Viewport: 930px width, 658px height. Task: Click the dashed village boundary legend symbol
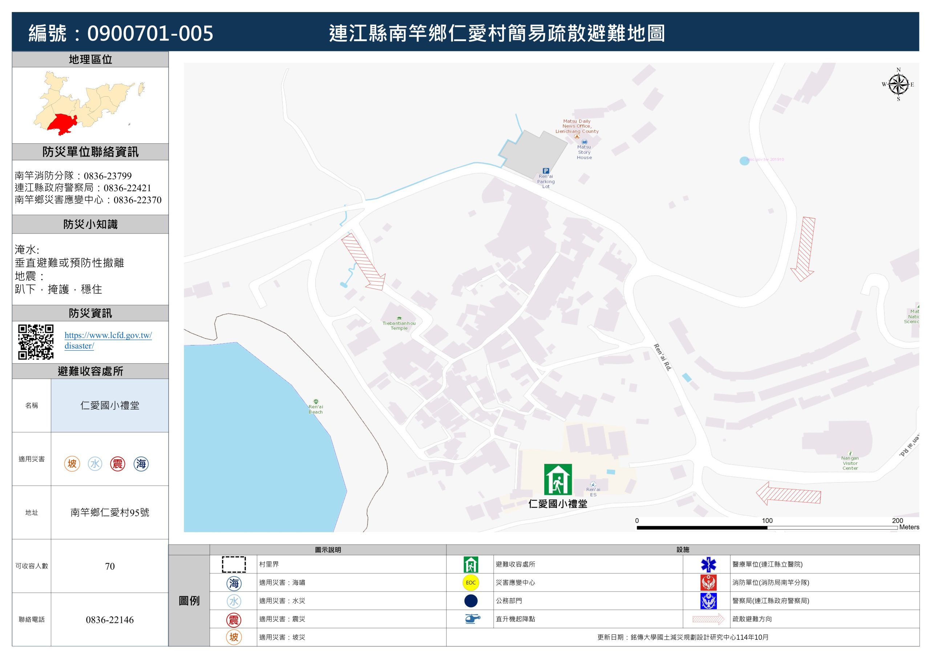[x=234, y=564]
